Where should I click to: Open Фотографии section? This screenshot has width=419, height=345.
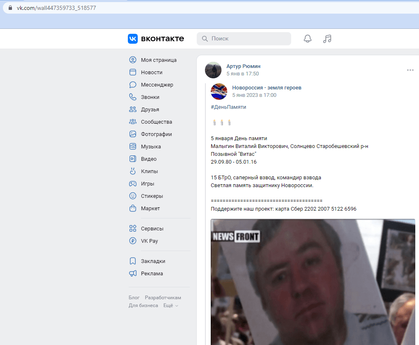click(x=156, y=134)
